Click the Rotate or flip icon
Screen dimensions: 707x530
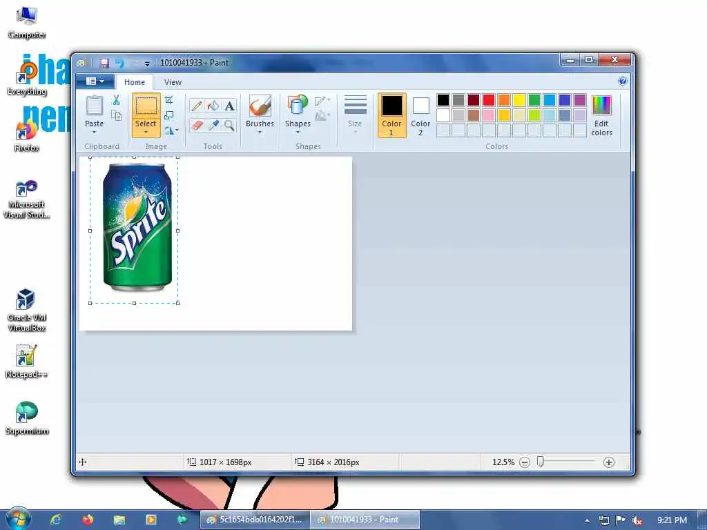pyautogui.click(x=170, y=130)
